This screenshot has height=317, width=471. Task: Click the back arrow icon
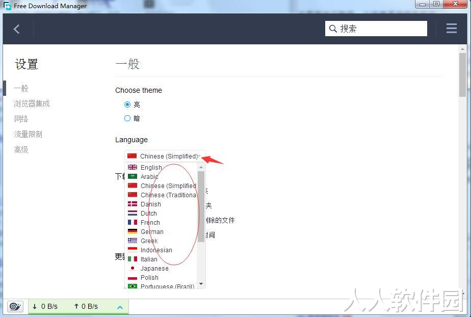click(16, 29)
